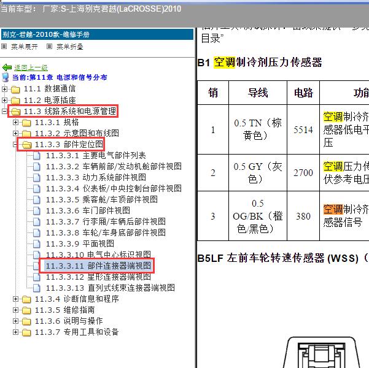Click the 别克-君越-2010款-维修手册 title bar

[x=97, y=34]
